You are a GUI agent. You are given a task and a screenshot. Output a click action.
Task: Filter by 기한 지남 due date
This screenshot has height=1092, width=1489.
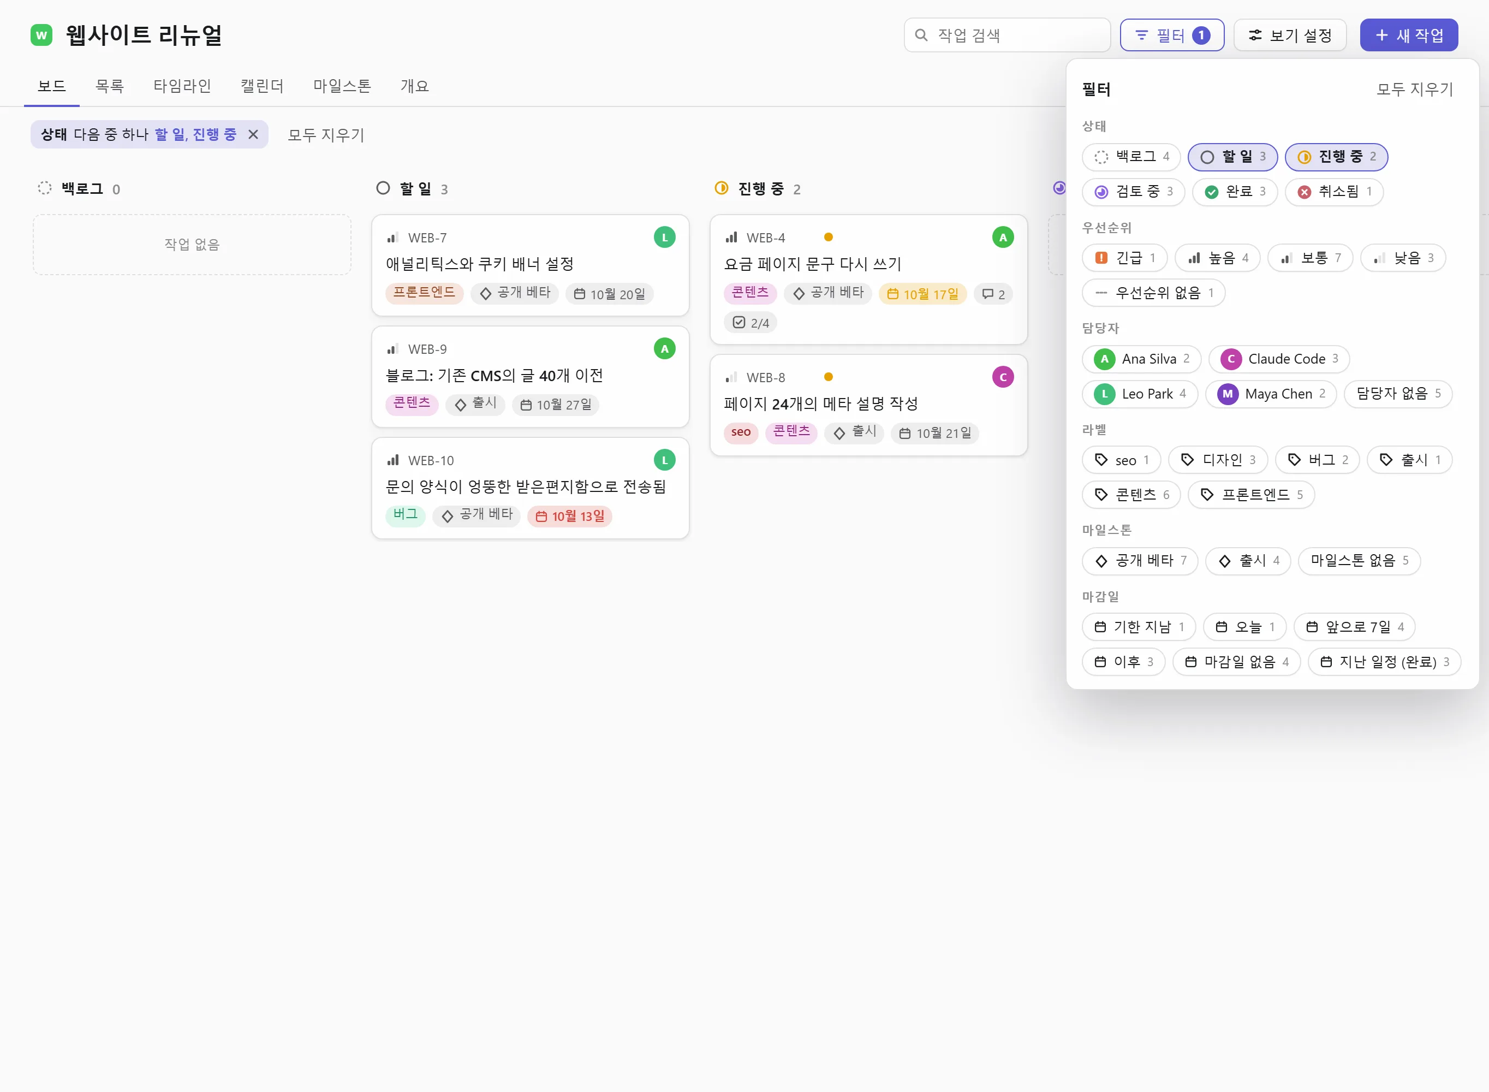pos(1139,627)
